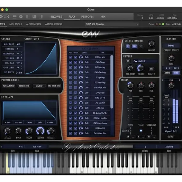The height and width of the screenshot is (182, 182).
Task: Adjust the envelope Attack knob
Action: (x=8, y=131)
